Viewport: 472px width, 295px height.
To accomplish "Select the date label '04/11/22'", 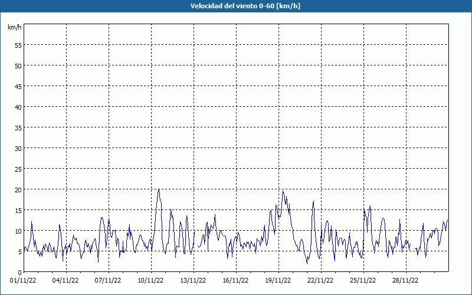I will click(x=65, y=281).
